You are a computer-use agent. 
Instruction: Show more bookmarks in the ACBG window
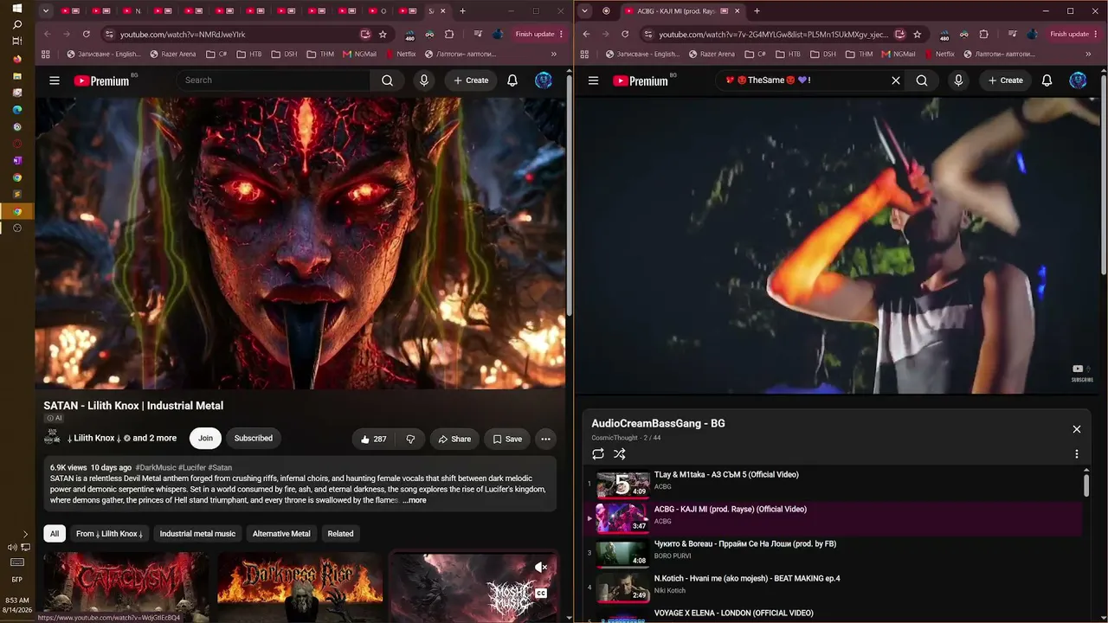click(1088, 54)
